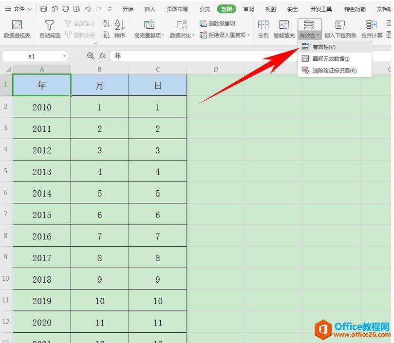Screen dimensions: 394x343
Task: Open the 数据透视表 (PivotTable) tool
Action: [x=17, y=27]
